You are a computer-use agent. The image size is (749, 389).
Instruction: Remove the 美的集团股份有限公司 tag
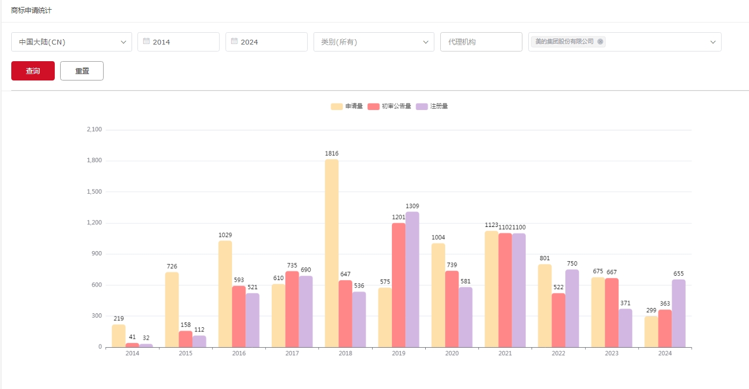600,41
